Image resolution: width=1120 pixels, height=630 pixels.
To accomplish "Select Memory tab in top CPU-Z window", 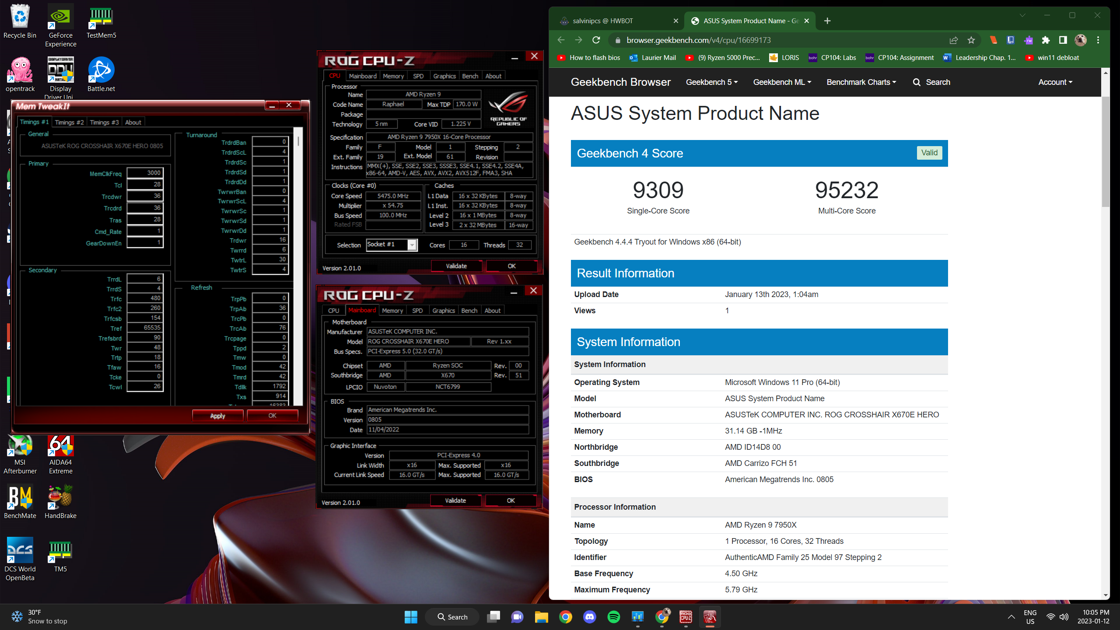I will click(x=393, y=76).
